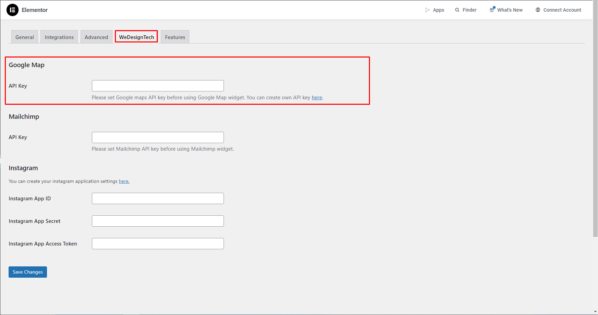Click the Instagram App Secret field
The width and height of the screenshot is (598, 315).
[158, 221]
